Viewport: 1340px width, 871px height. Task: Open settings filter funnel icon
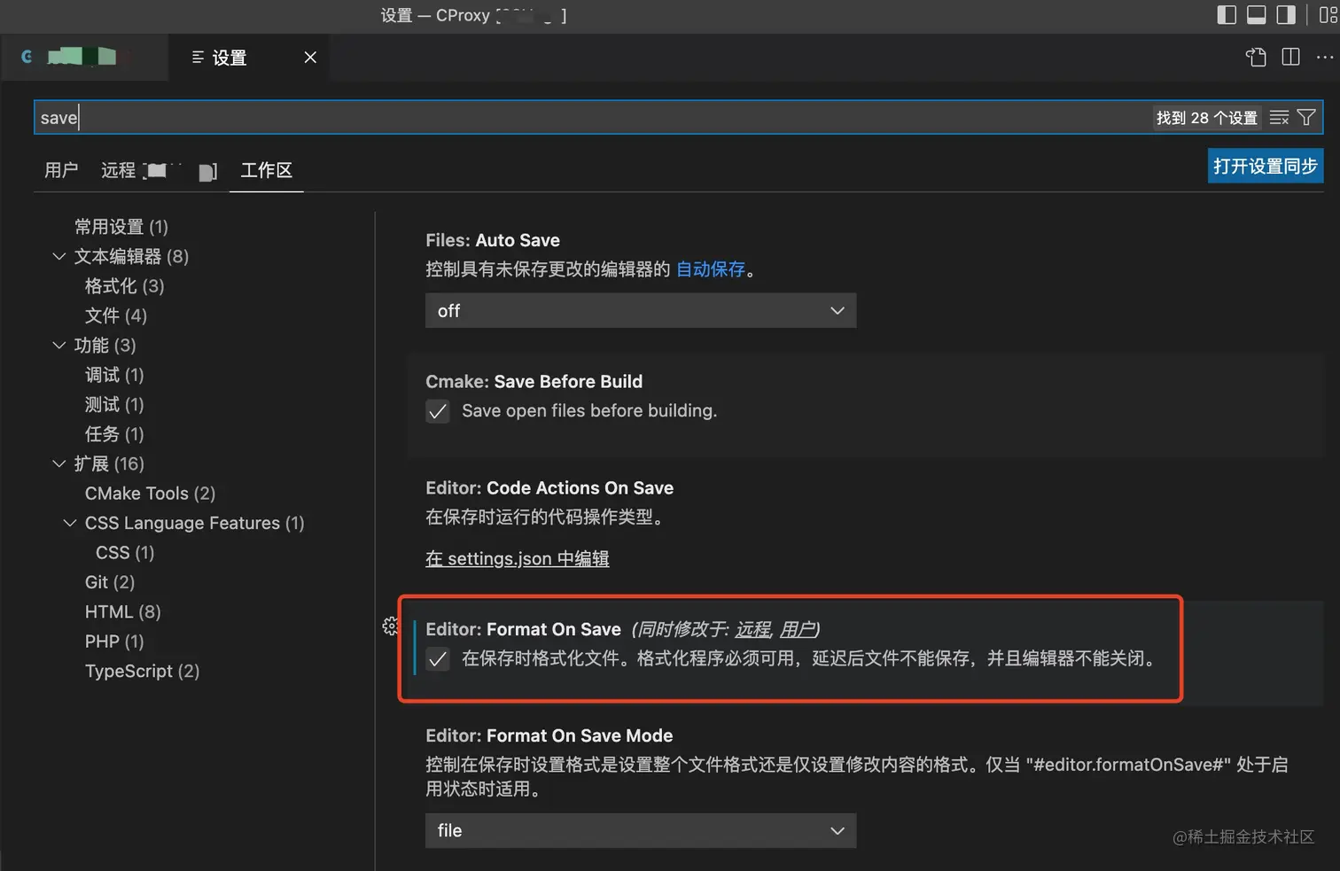point(1306,118)
